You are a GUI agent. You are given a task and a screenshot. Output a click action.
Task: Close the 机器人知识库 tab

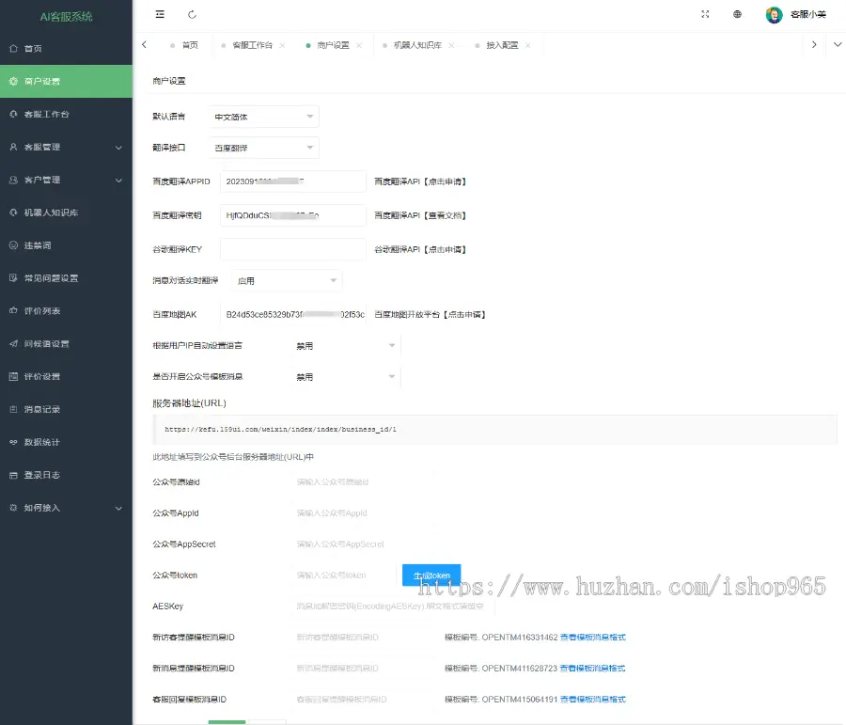pyautogui.click(x=451, y=45)
